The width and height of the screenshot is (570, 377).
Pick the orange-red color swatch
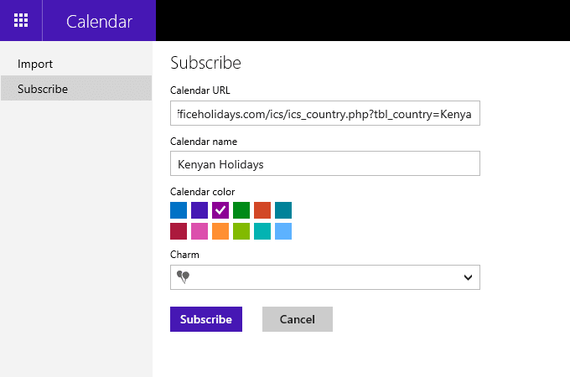point(262,210)
